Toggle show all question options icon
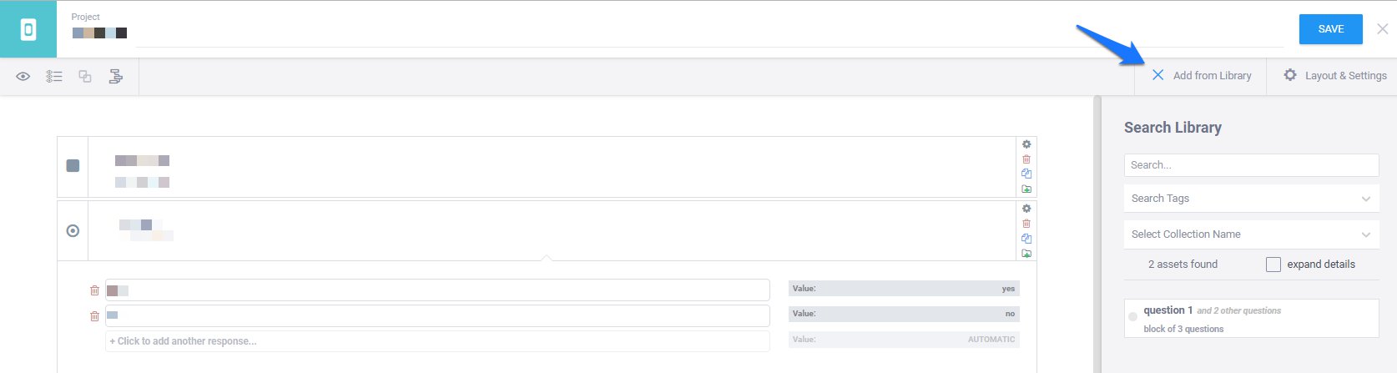This screenshot has height=373, width=1397. (54, 77)
